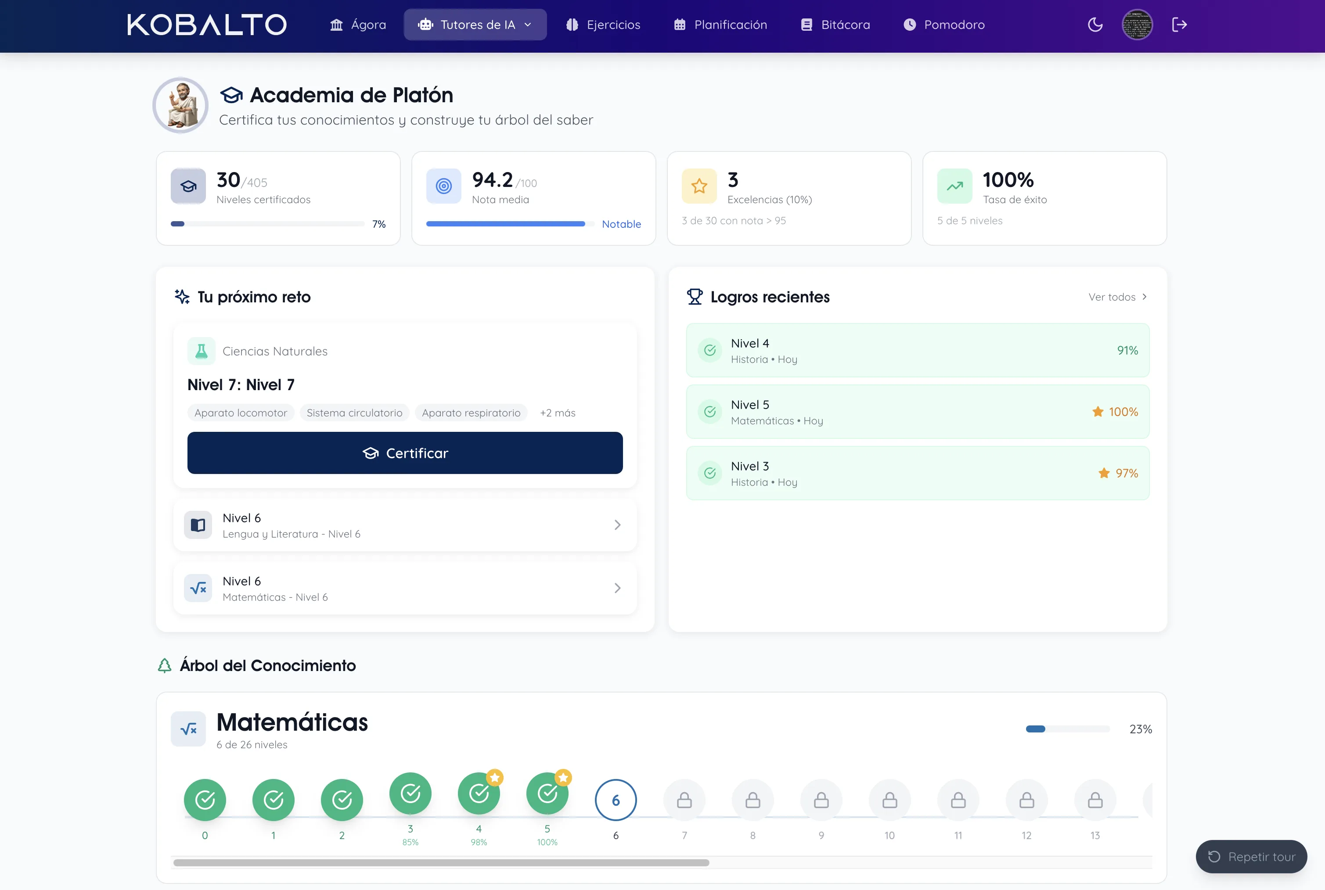
Task: Toggle dark mode with the moon icon
Action: (x=1095, y=25)
